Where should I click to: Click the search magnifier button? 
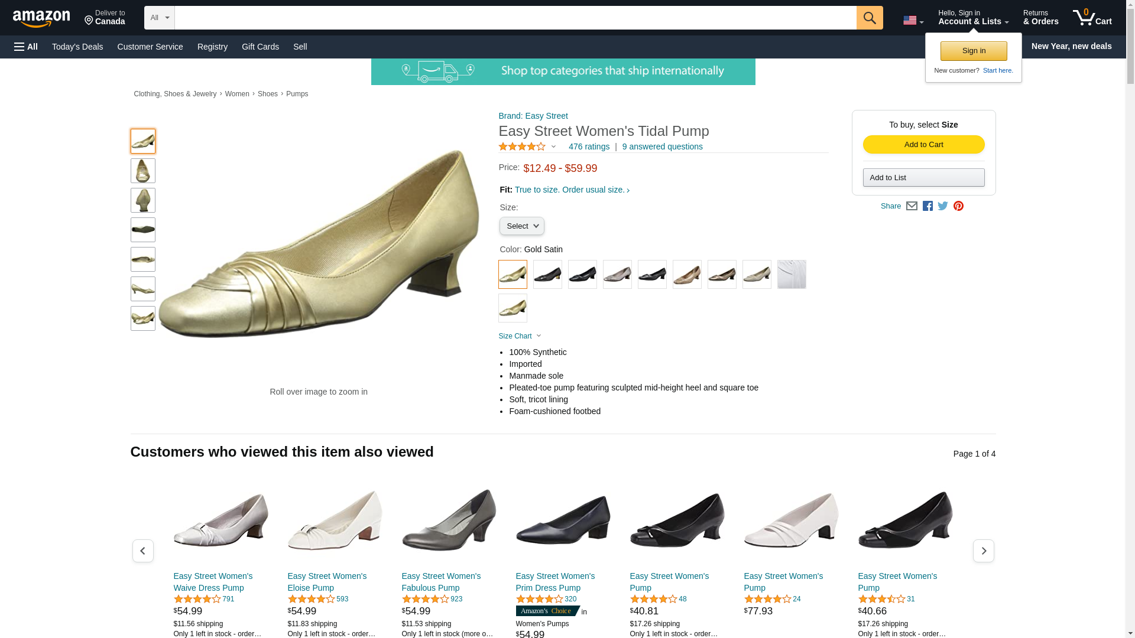click(x=869, y=18)
